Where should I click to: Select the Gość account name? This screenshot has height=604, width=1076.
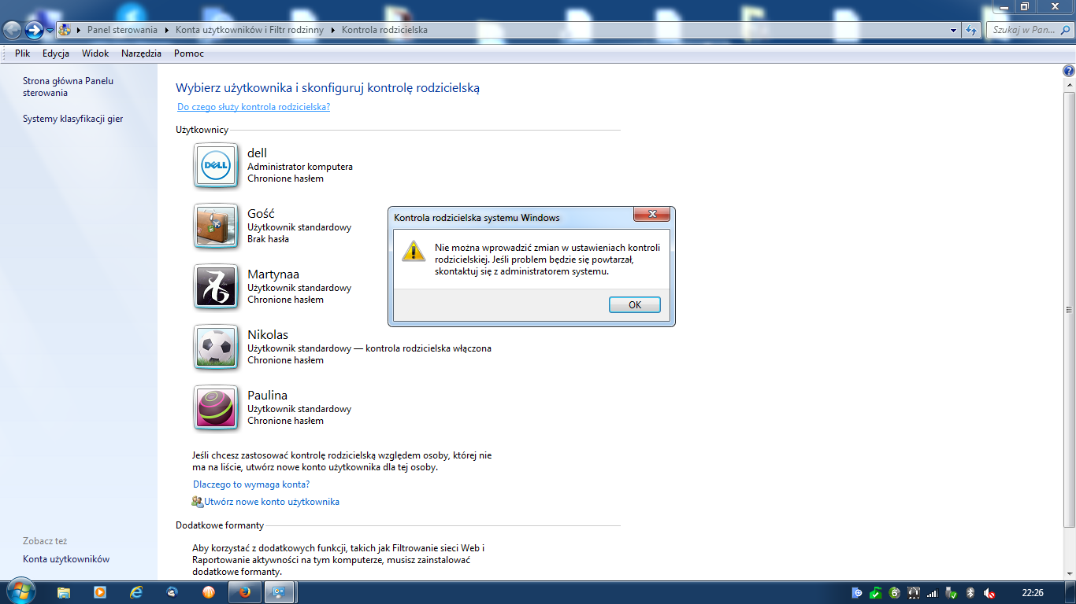pyautogui.click(x=261, y=214)
